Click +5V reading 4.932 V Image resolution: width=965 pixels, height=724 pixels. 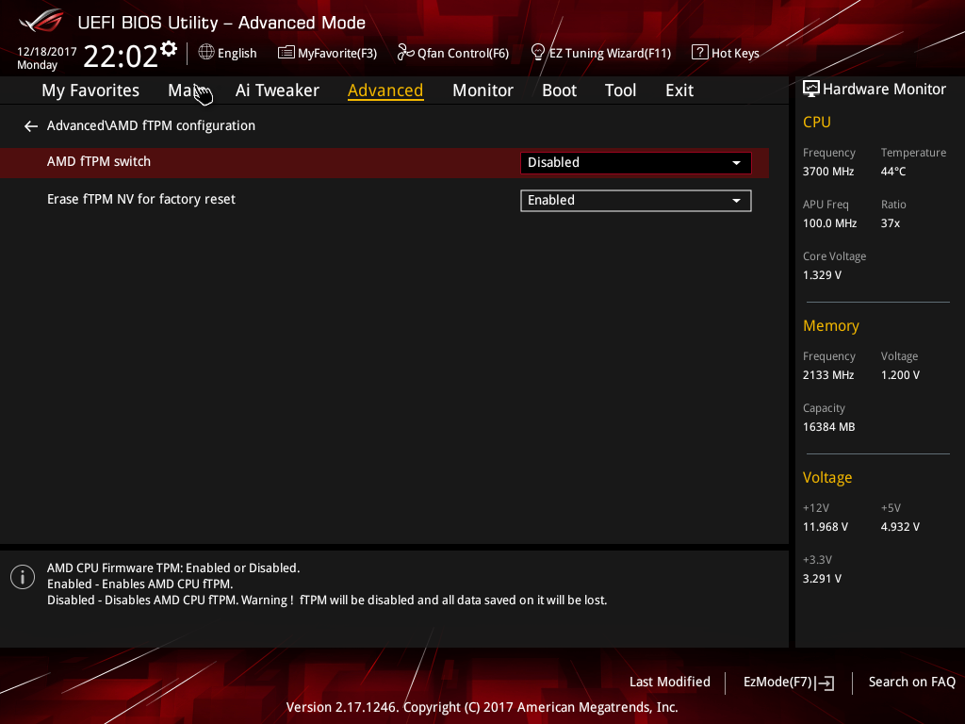pos(900,526)
